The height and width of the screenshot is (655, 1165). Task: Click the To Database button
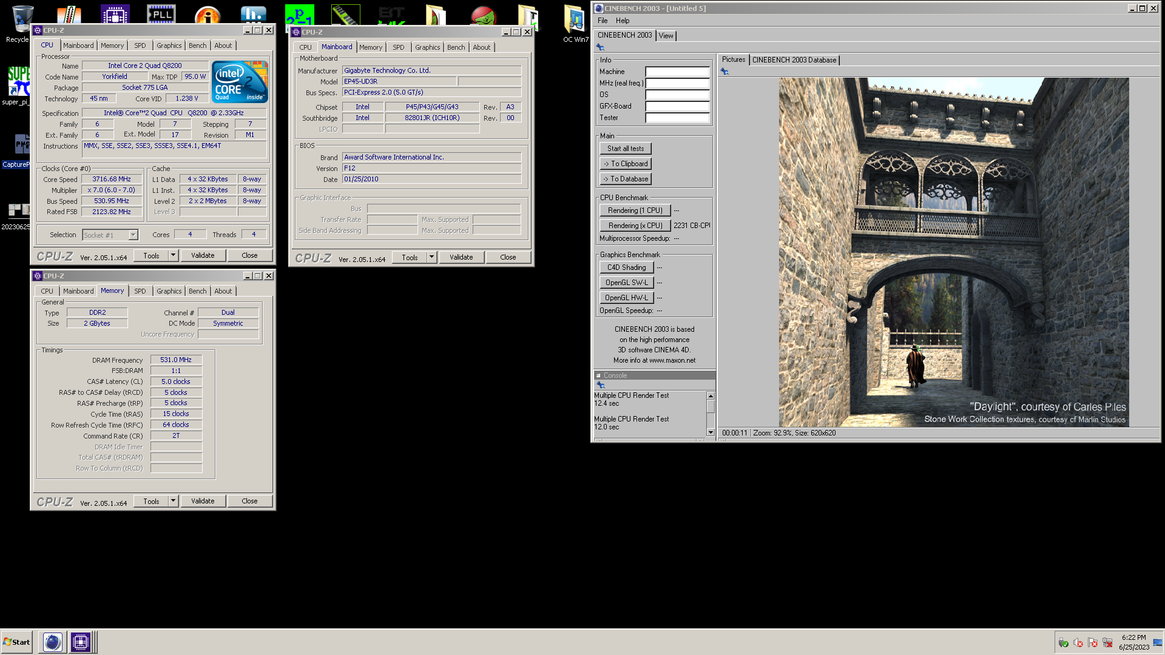(x=626, y=179)
